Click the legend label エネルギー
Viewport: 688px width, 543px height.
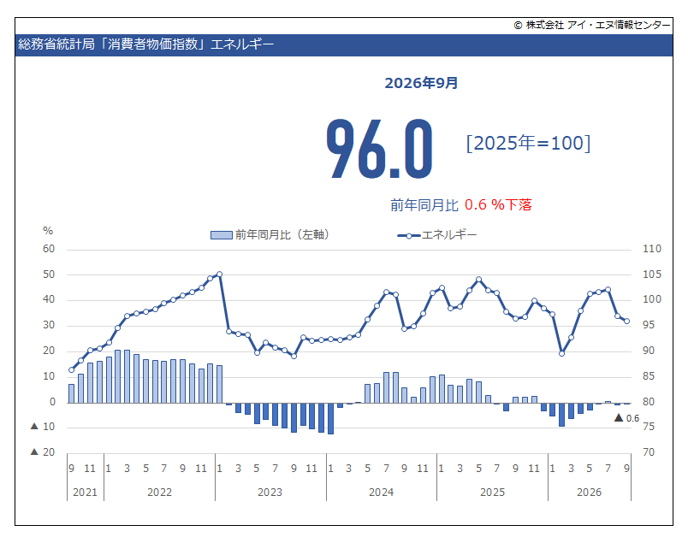[x=449, y=235]
